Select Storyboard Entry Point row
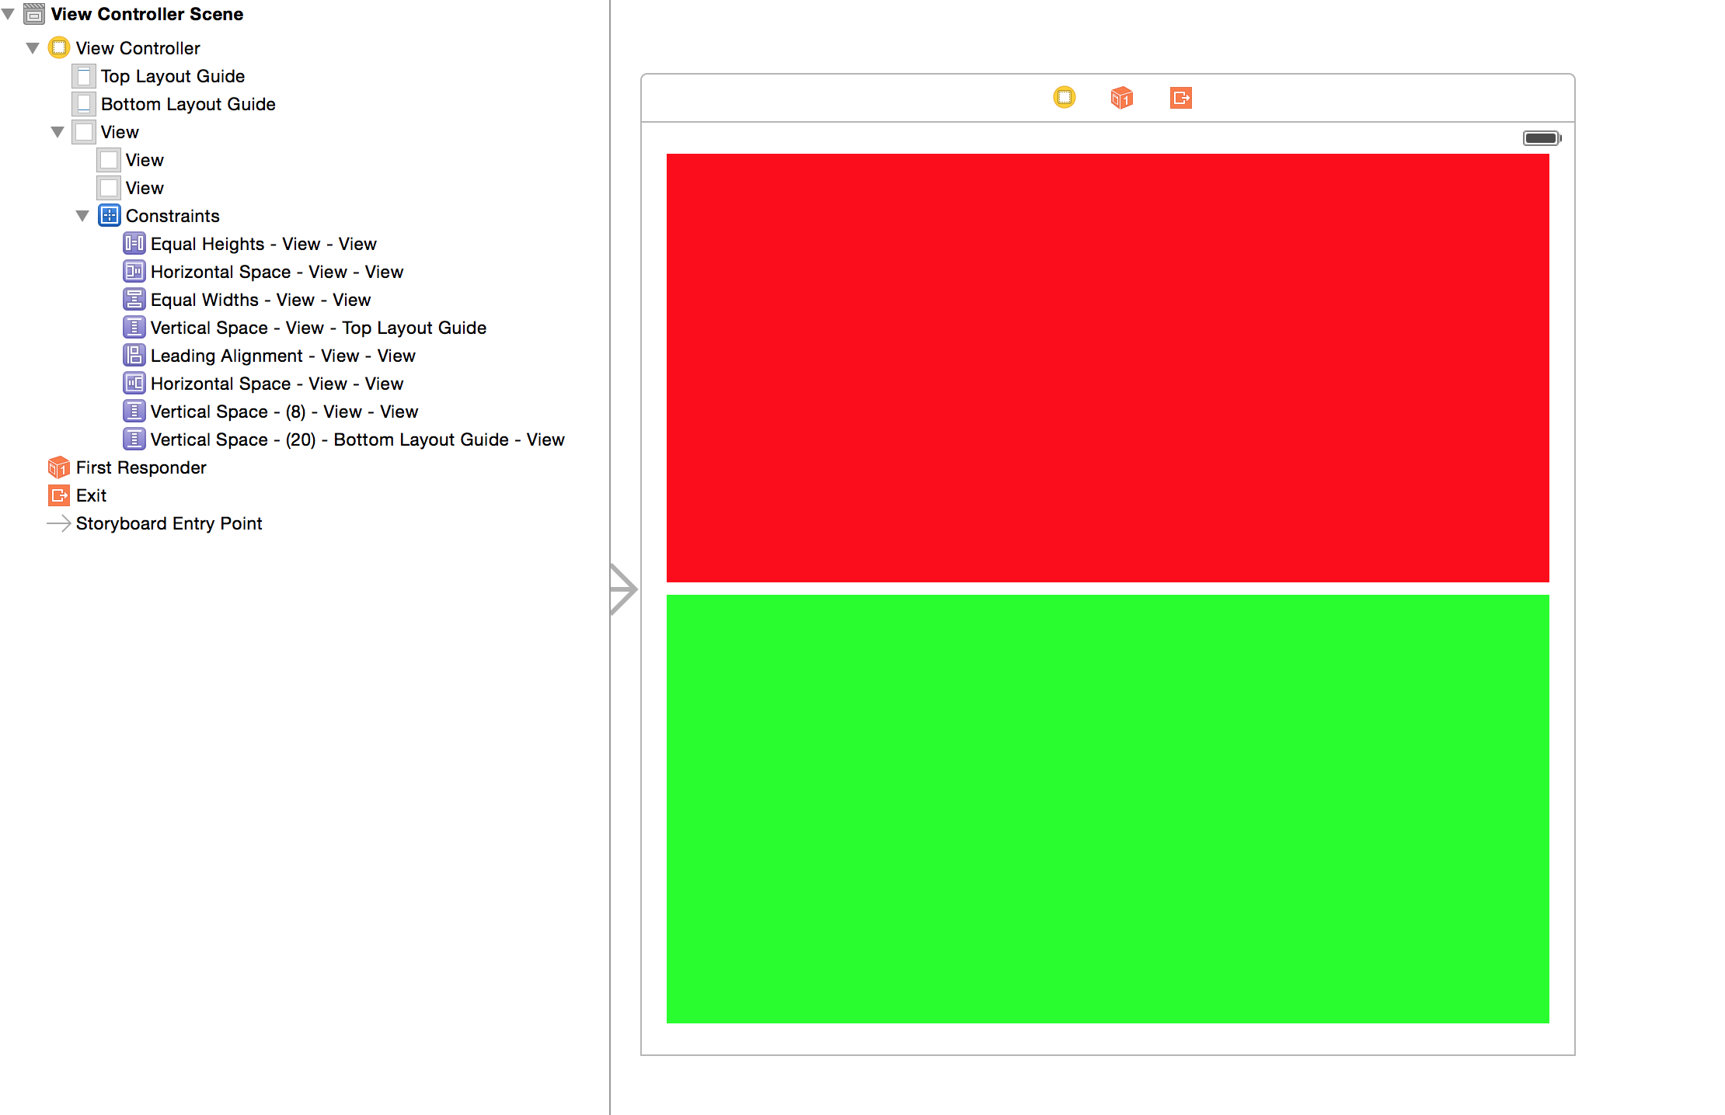The height and width of the screenshot is (1115, 1725). (x=169, y=523)
